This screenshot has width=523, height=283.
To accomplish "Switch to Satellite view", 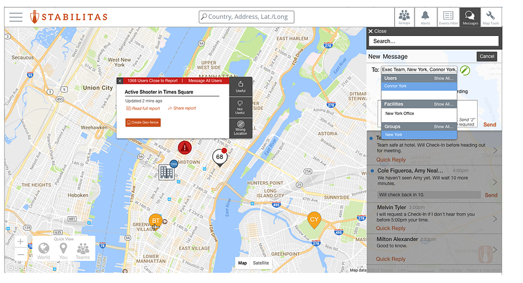I will pos(261,263).
